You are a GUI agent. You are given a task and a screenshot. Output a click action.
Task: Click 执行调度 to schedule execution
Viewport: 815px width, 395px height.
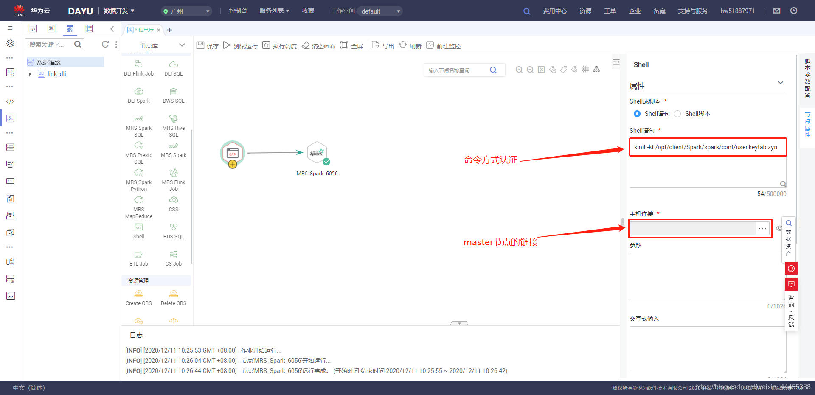click(x=279, y=45)
